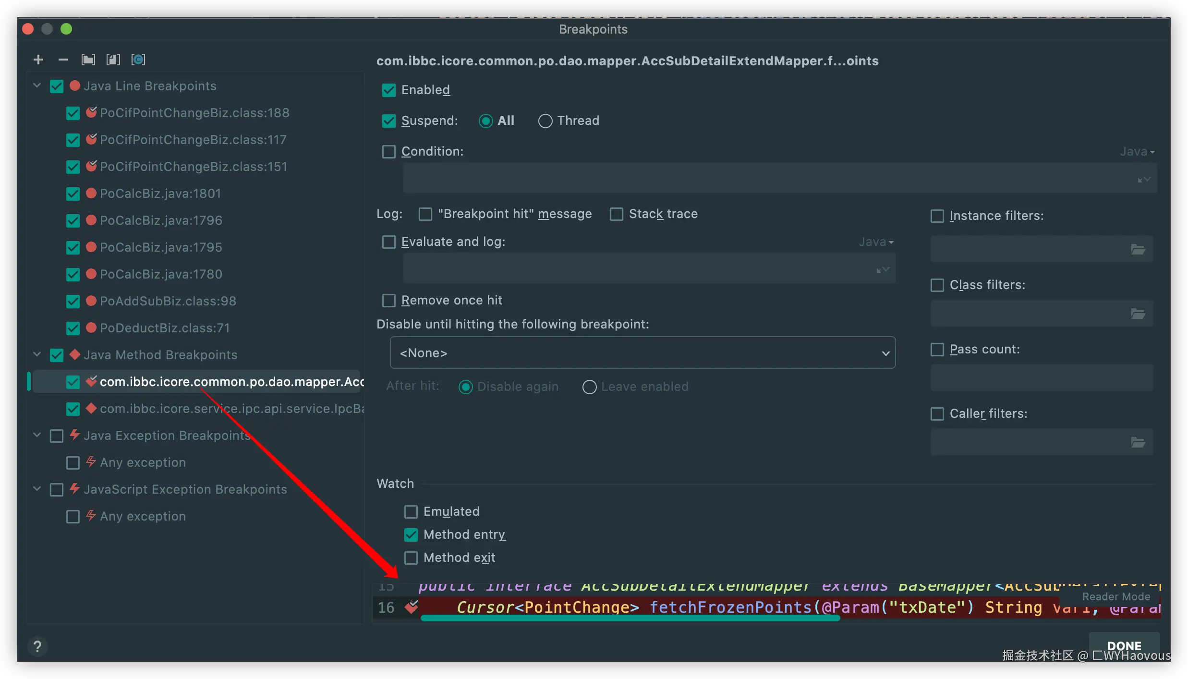1188x679 pixels.
Task: Check the Method exit watch option
Action: (x=411, y=558)
